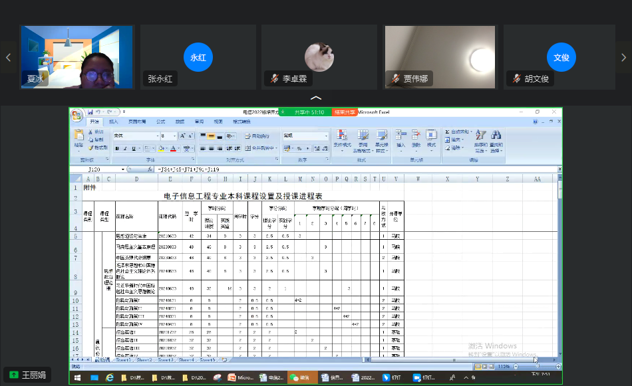632x386 pixels.
Task: Open the Find and Select binoculars icon
Action: point(496,136)
